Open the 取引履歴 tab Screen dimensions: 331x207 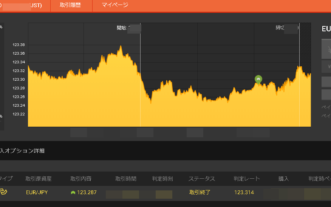(71, 5)
